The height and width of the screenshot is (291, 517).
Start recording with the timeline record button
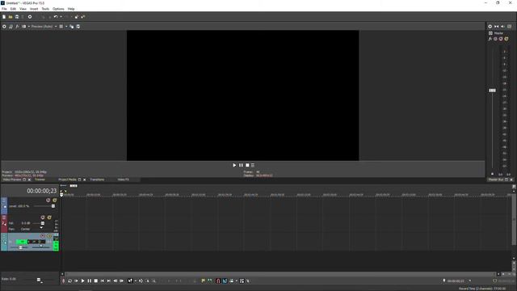click(64, 280)
